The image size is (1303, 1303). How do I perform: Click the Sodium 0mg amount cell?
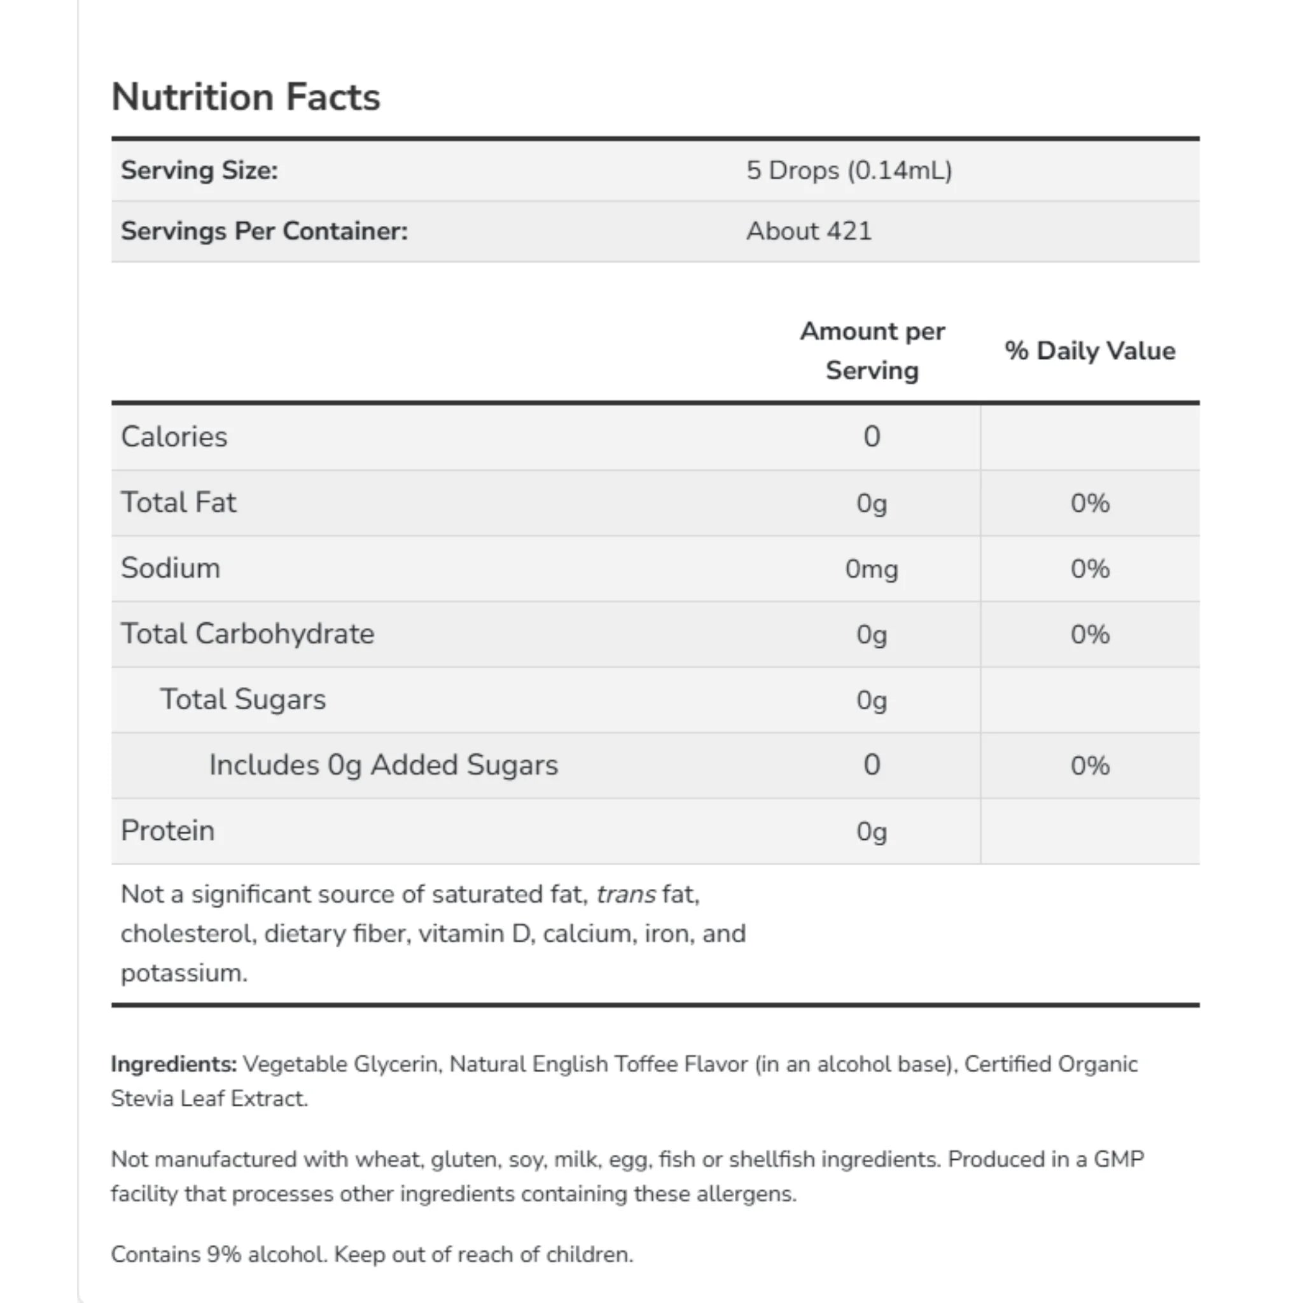(x=872, y=569)
